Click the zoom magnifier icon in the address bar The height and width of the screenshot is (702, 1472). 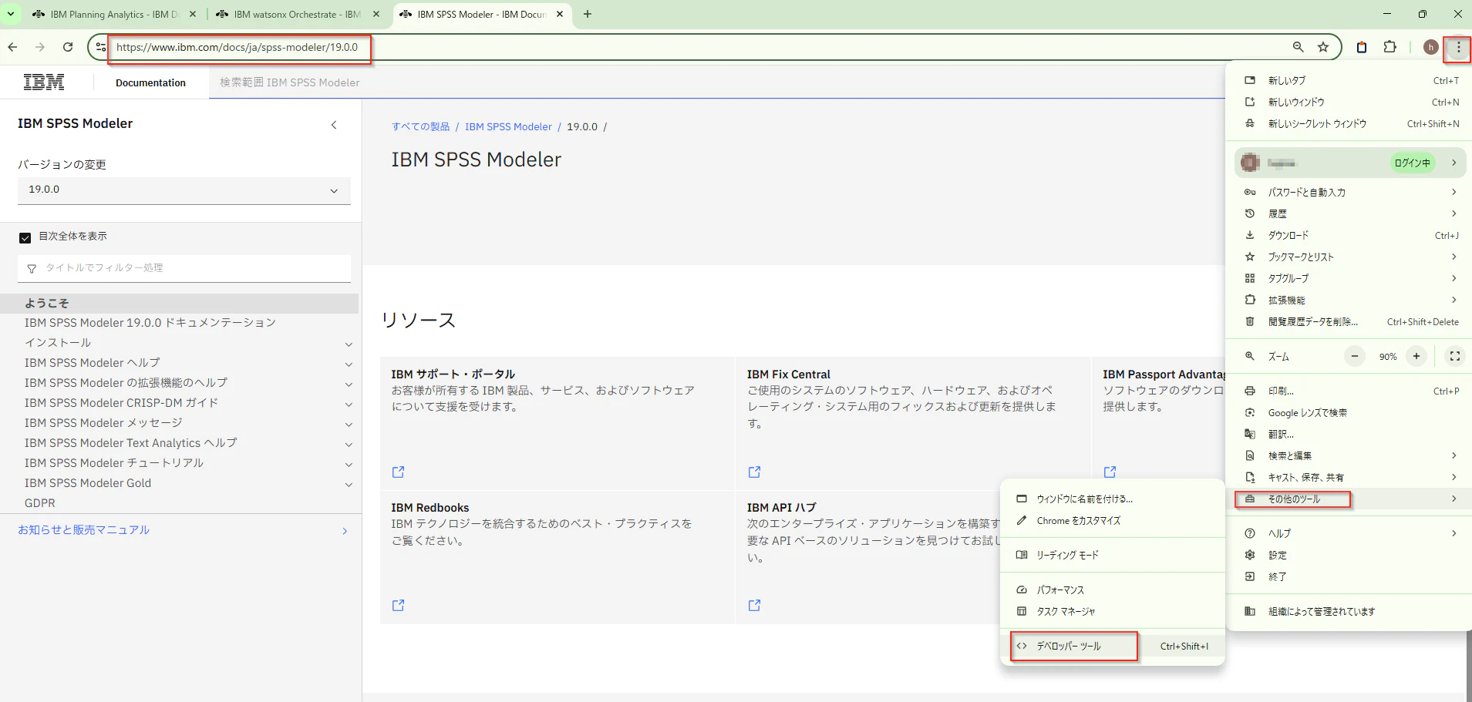click(1299, 47)
